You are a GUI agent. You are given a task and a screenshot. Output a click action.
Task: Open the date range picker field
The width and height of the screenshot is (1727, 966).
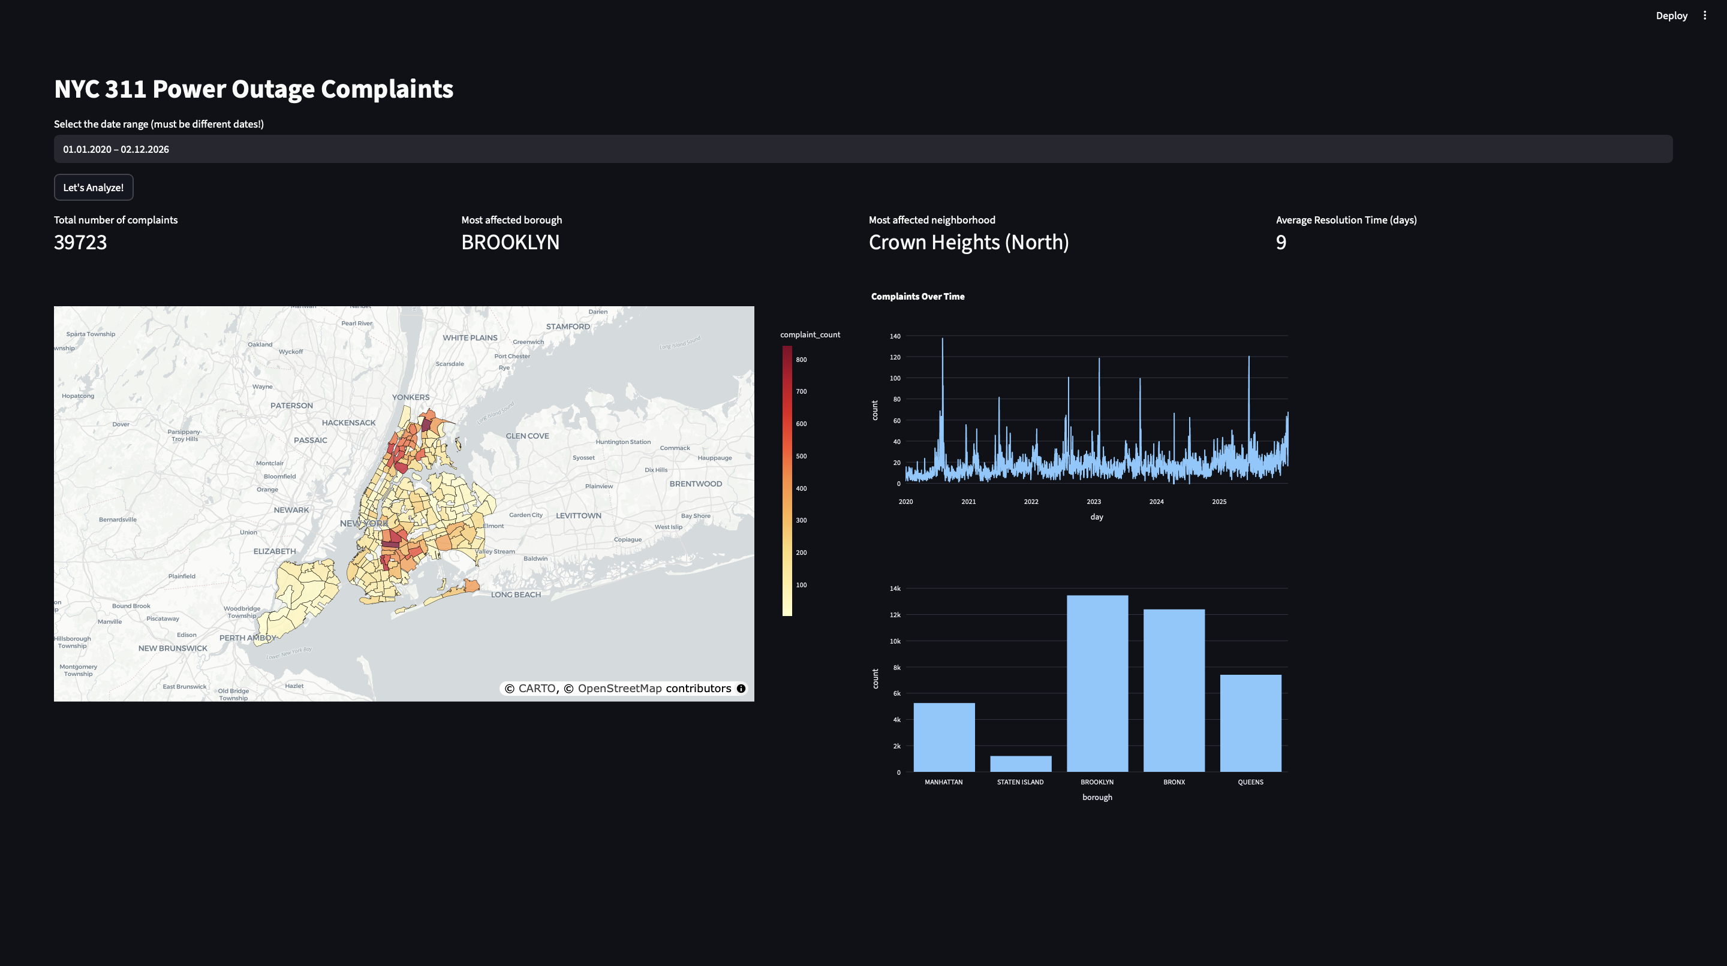[x=863, y=149]
